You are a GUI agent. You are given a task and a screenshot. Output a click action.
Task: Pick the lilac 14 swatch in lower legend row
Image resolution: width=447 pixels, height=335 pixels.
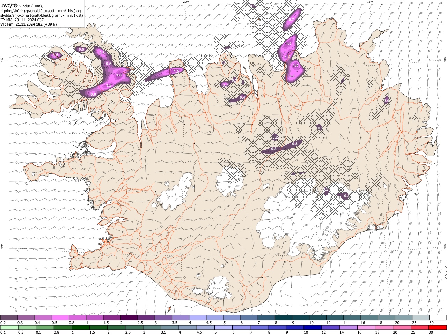pyautogui.click(x=348, y=327)
